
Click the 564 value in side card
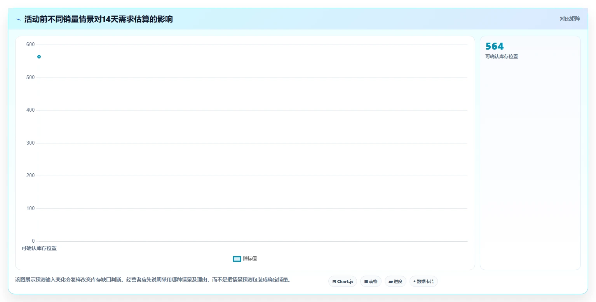pos(495,47)
